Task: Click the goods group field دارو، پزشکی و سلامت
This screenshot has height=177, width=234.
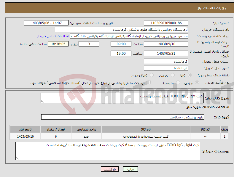Action: [x=123, y=117]
